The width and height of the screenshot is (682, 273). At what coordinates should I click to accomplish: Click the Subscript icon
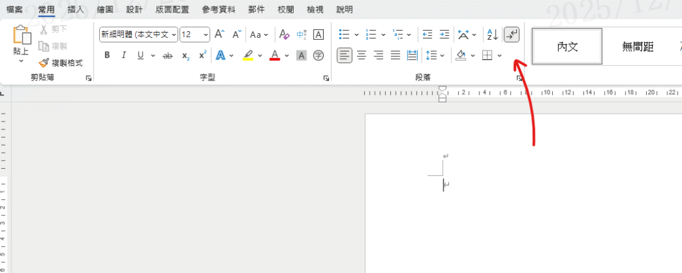186,55
